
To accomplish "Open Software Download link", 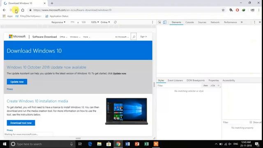I will [x=44, y=37].
